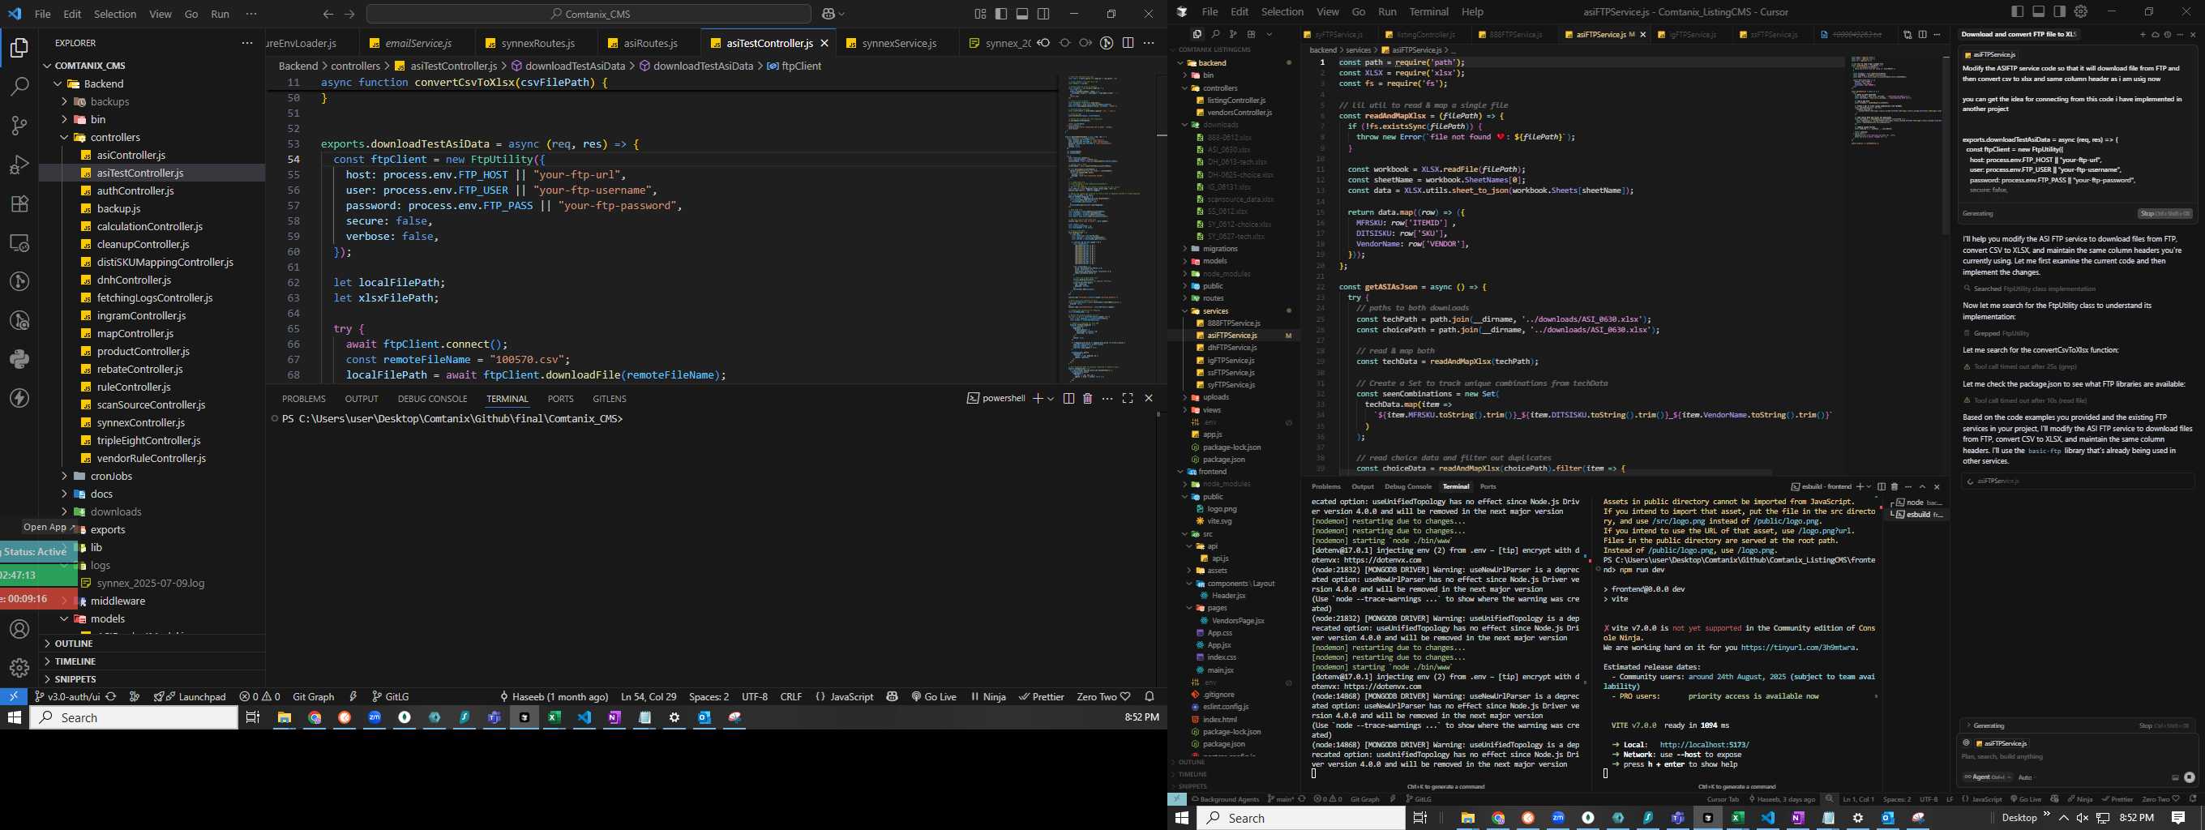Split the VS Code terminal panel
This screenshot has height=830, width=2205.
pyautogui.click(x=1068, y=399)
